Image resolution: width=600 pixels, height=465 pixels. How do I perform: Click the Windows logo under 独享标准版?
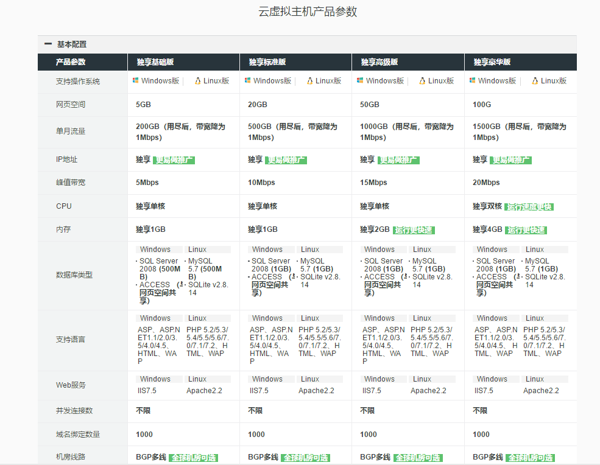(x=247, y=80)
